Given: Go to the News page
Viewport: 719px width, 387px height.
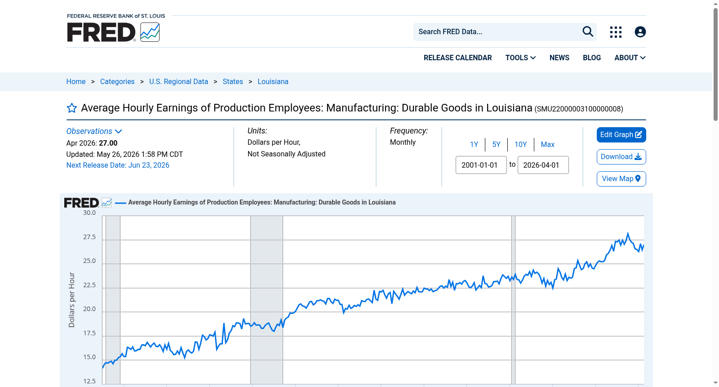Looking at the screenshot, I should 559,58.
